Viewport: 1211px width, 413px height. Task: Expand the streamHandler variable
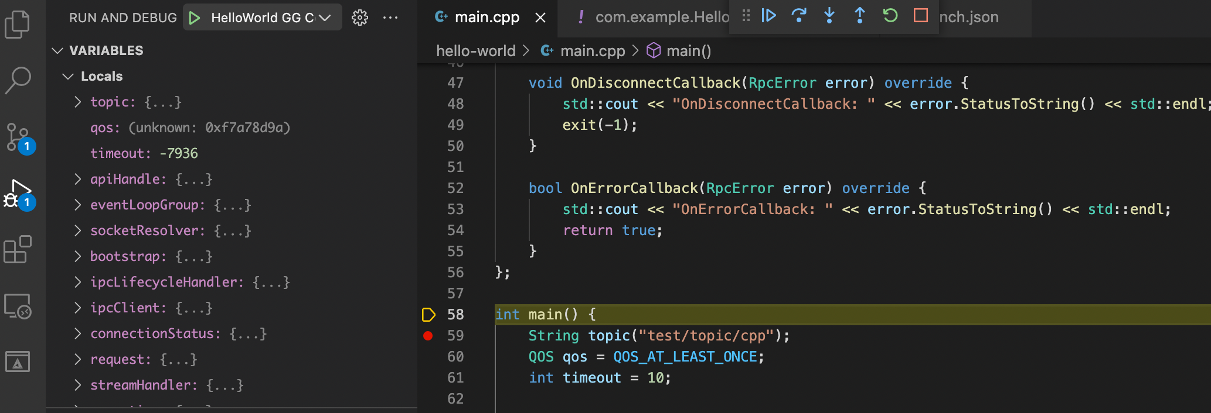(x=78, y=386)
